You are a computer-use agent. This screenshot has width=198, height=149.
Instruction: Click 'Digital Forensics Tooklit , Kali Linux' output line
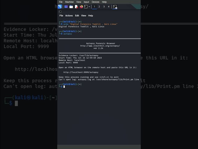tap(81, 26)
